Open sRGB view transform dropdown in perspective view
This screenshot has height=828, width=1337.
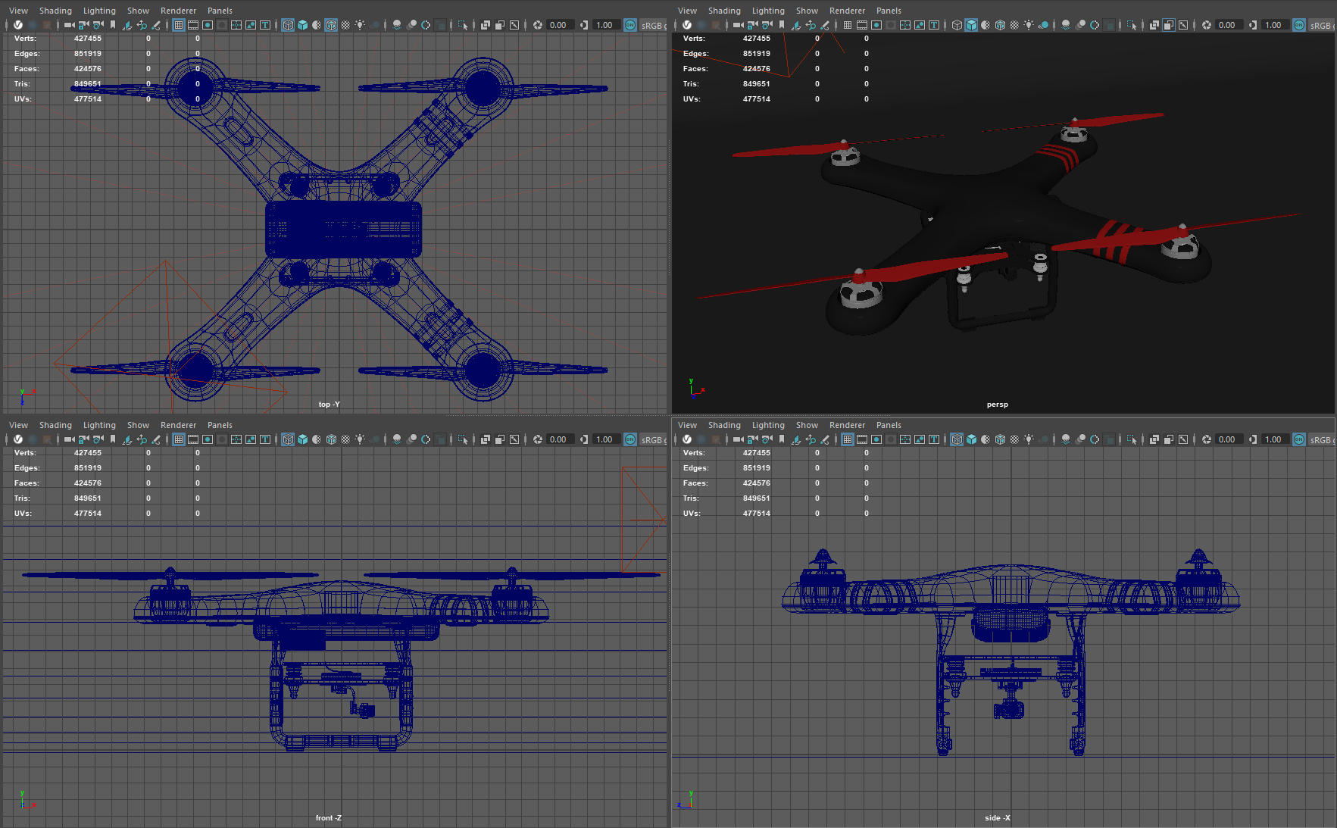(x=1321, y=25)
